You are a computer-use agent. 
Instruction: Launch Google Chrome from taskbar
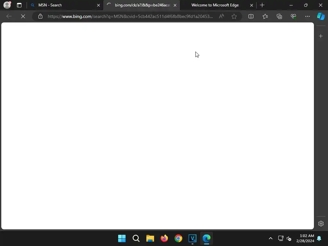pyautogui.click(x=178, y=238)
